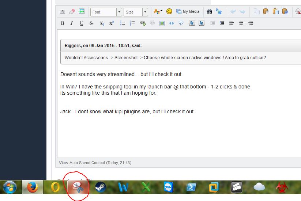
Task: Open My Media
Action: click(188, 11)
